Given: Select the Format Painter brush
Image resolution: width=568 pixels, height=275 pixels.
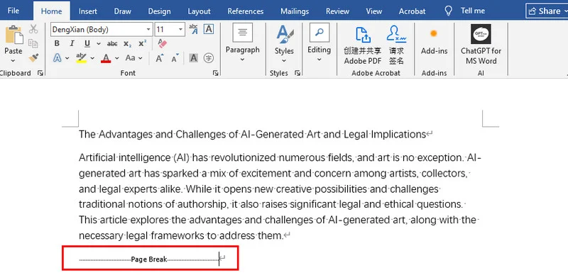Looking at the screenshot, I should [33, 57].
